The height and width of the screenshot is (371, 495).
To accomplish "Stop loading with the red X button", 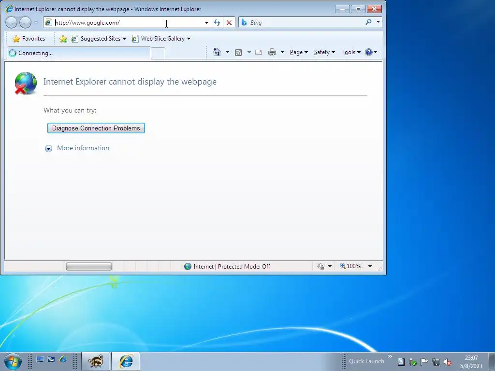I will pyautogui.click(x=229, y=22).
